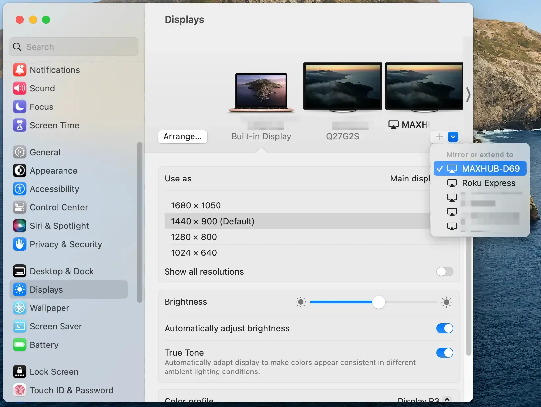This screenshot has width=541, height=407.
Task: Select Displays sun icon in sidebar
Action: click(x=20, y=290)
